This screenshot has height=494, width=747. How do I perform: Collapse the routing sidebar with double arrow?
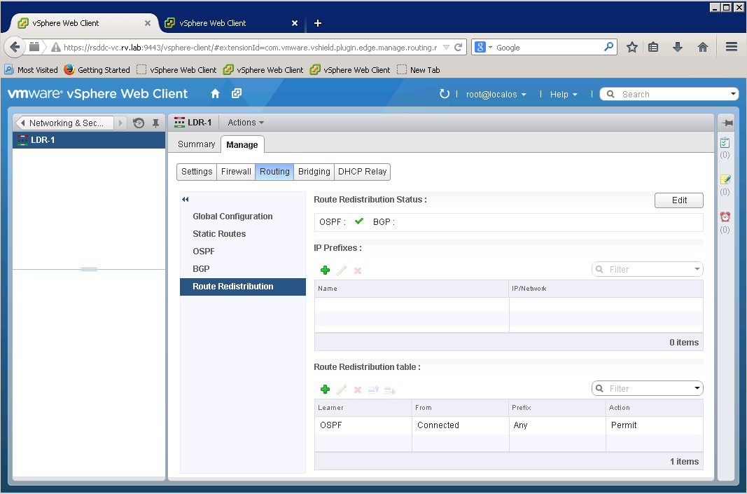tap(186, 200)
